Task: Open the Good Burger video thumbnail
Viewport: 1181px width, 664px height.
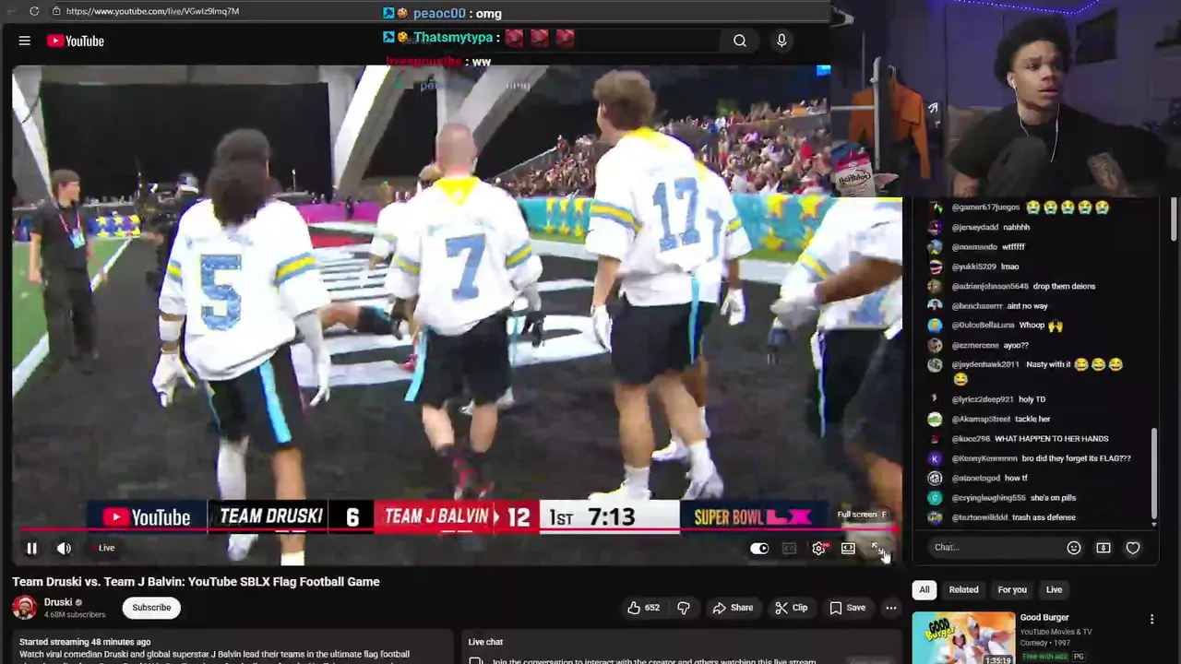Action: tap(963, 637)
